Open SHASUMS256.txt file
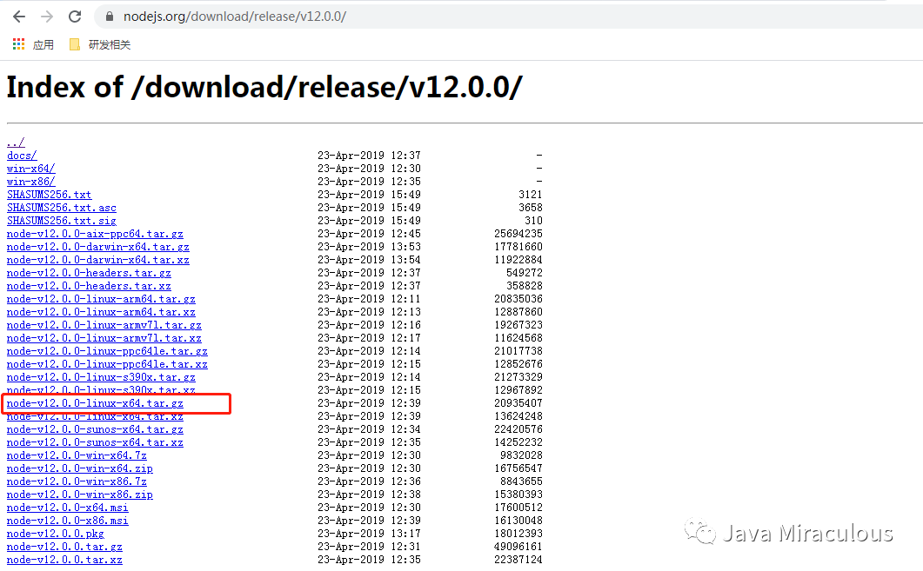This screenshot has height=571, width=923. [49, 194]
